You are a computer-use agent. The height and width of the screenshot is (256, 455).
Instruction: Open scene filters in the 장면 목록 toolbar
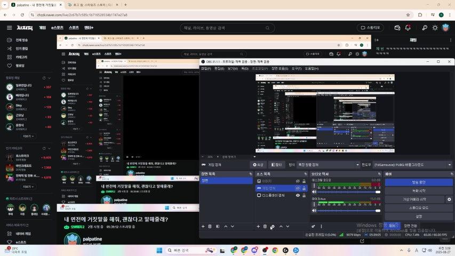218,226
